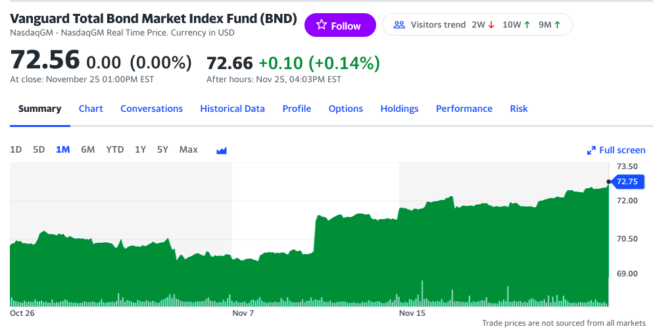The width and height of the screenshot is (653, 331).
Task: Open the Visitors trend pill
Action: [477, 24]
